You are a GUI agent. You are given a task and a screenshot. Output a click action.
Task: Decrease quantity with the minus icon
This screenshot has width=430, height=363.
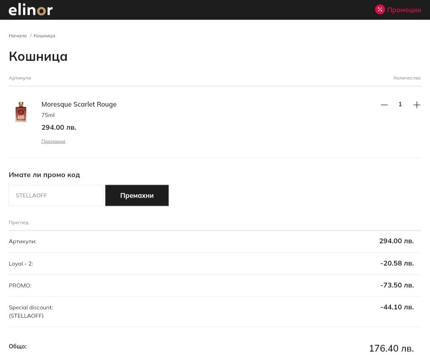[x=384, y=105]
